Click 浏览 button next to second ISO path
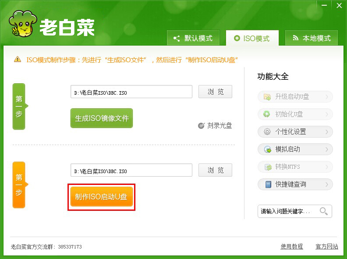This screenshot has width=347, height=259. click(215, 170)
